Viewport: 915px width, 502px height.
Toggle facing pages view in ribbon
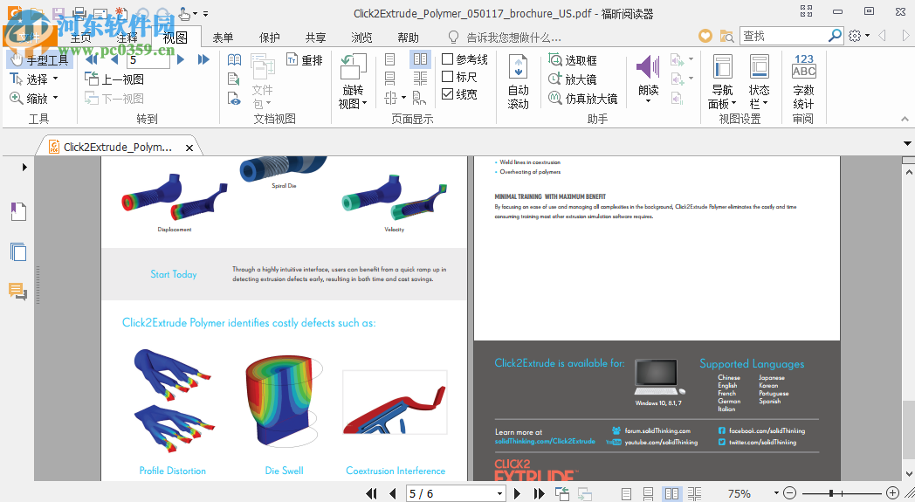pos(420,59)
